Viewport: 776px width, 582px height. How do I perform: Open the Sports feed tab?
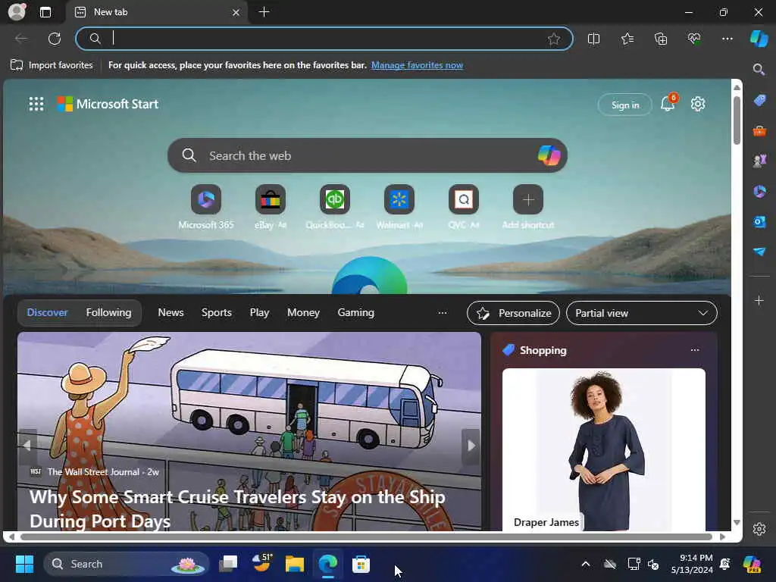(x=216, y=313)
